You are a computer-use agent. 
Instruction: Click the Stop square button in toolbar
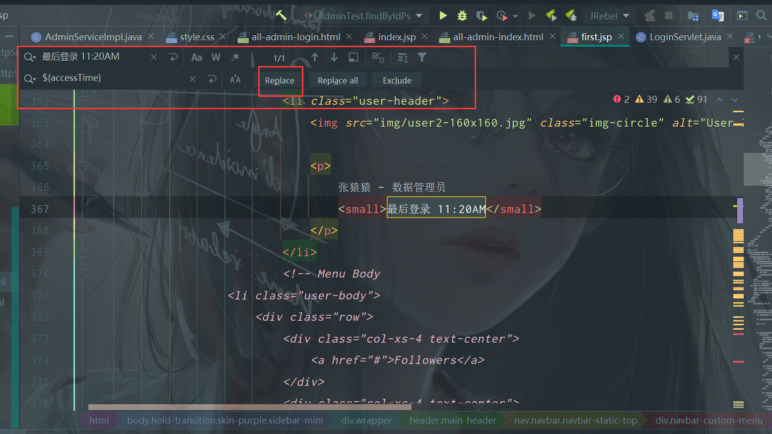click(x=669, y=15)
